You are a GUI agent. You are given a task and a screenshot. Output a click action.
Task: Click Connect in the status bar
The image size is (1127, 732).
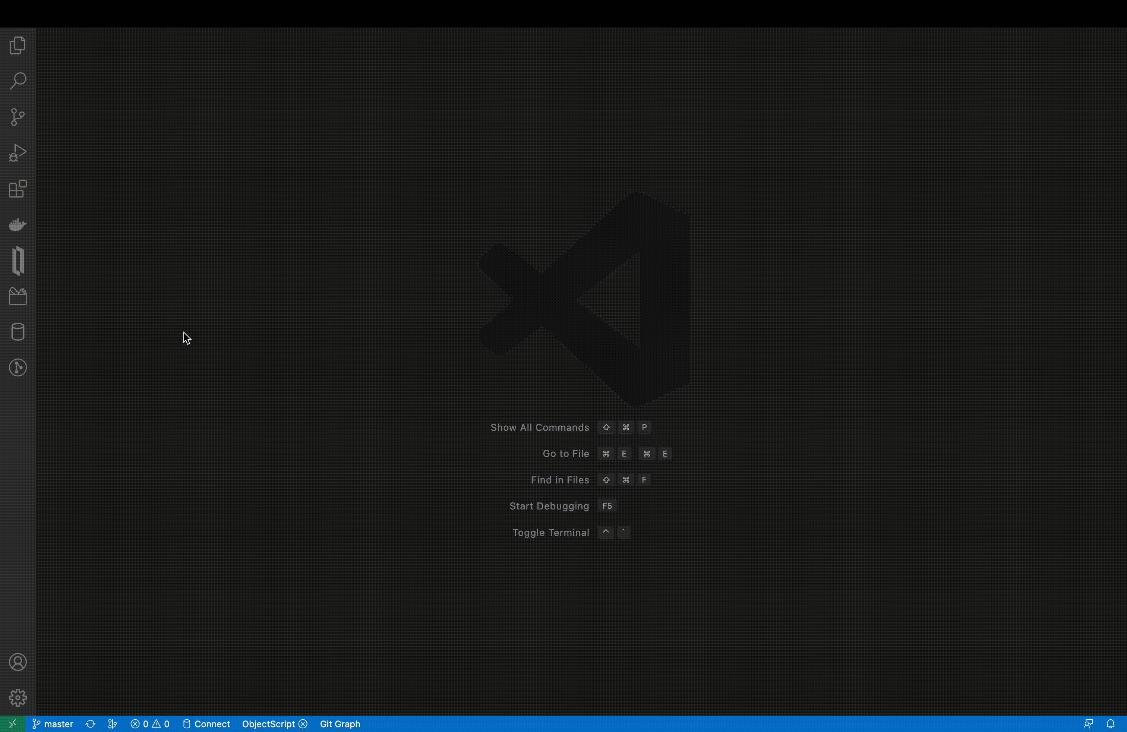(x=206, y=724)
